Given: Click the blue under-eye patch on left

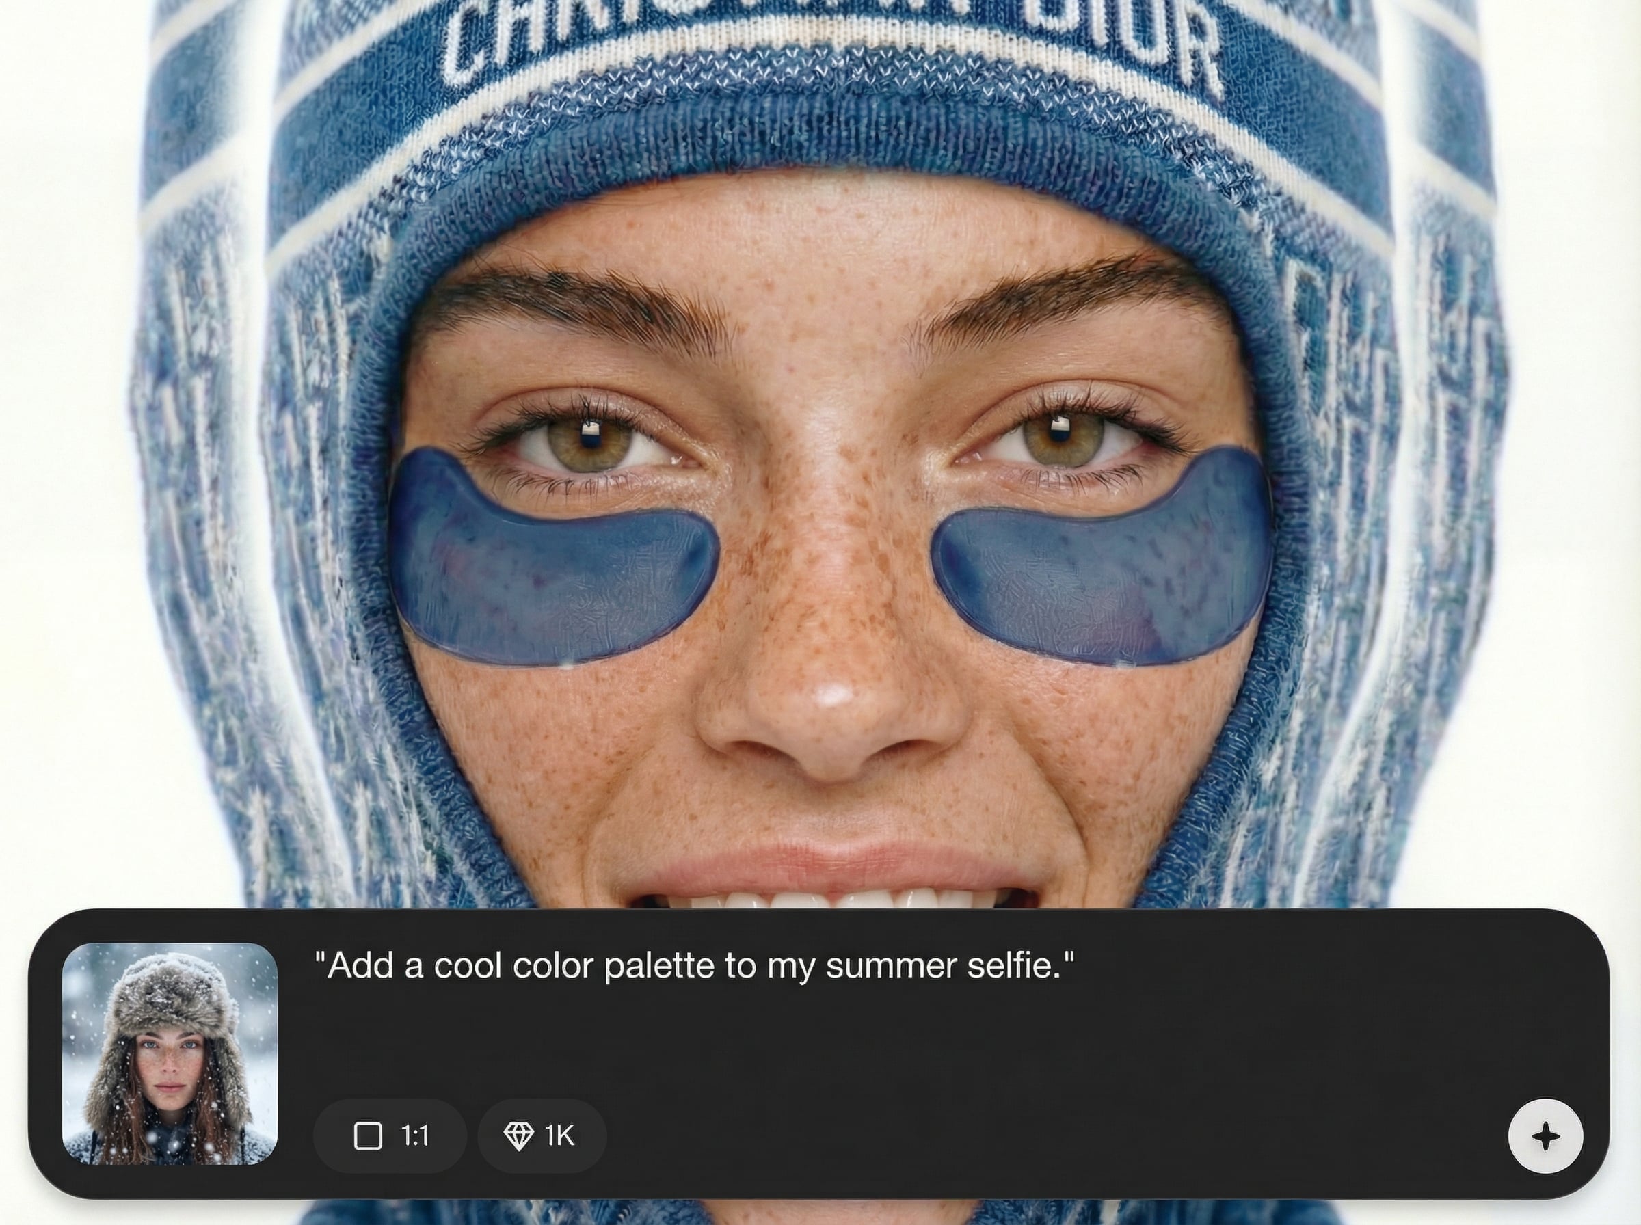Looking at the screenshot, I should (552, 558).
